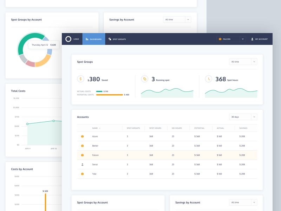Screen dimensions: 281x211
Task: Click Senai row $ 368 potential value
Action: coord(197,164)
